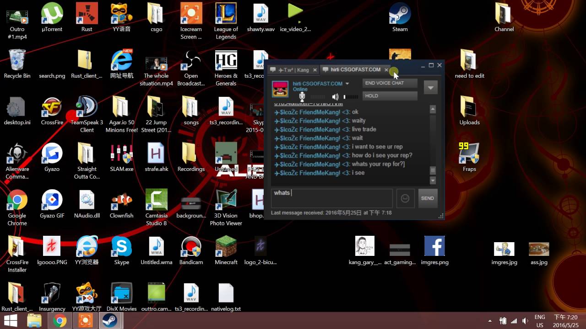The height and width of the screenshot is (329, 586).
Task: Click the microphone icon in voice chat
Action: coord(302,96)
